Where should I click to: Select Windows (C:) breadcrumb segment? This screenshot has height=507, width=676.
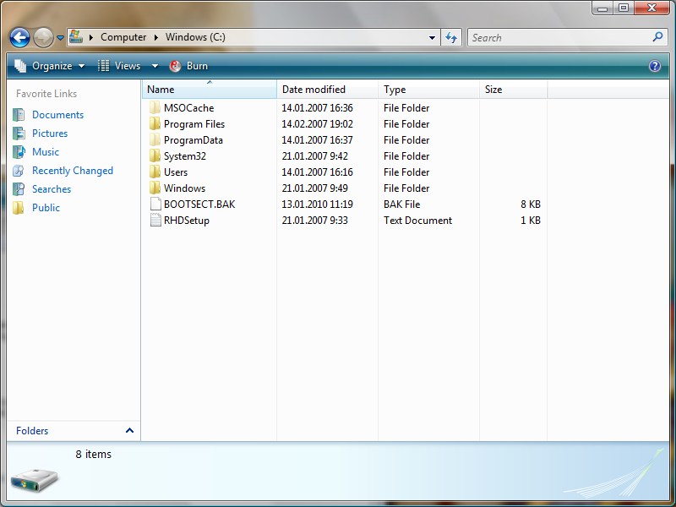pos(195,37)
